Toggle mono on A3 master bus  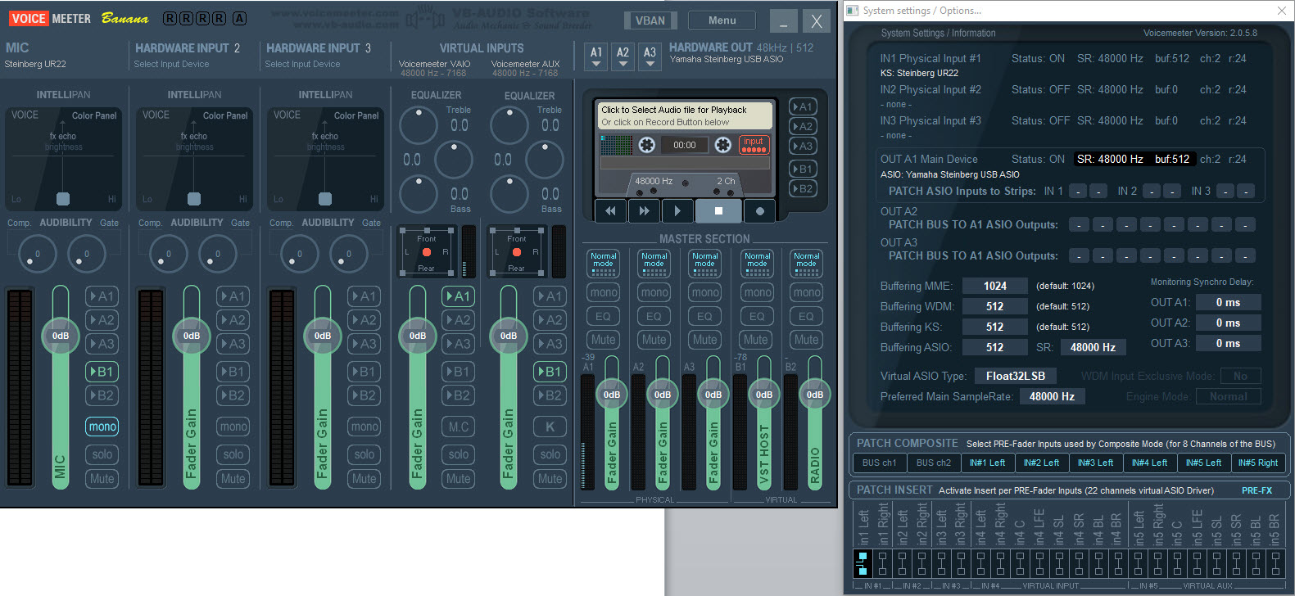705,292
